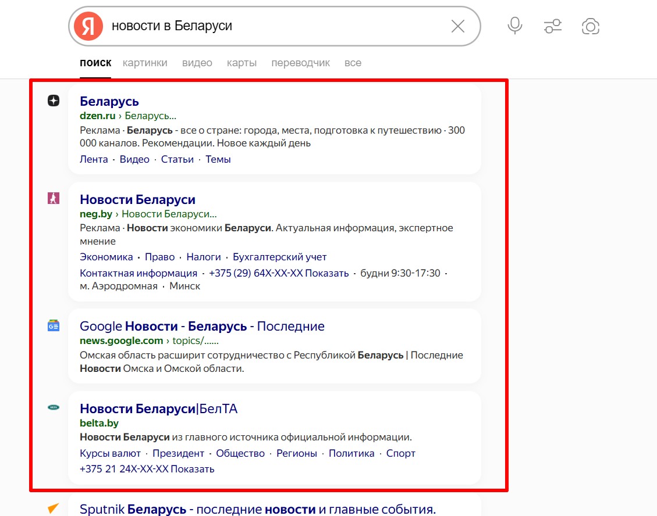Screen dimensions: 657x516
Task: Open the Общество sitelink
Action: (x=240, y=454)
